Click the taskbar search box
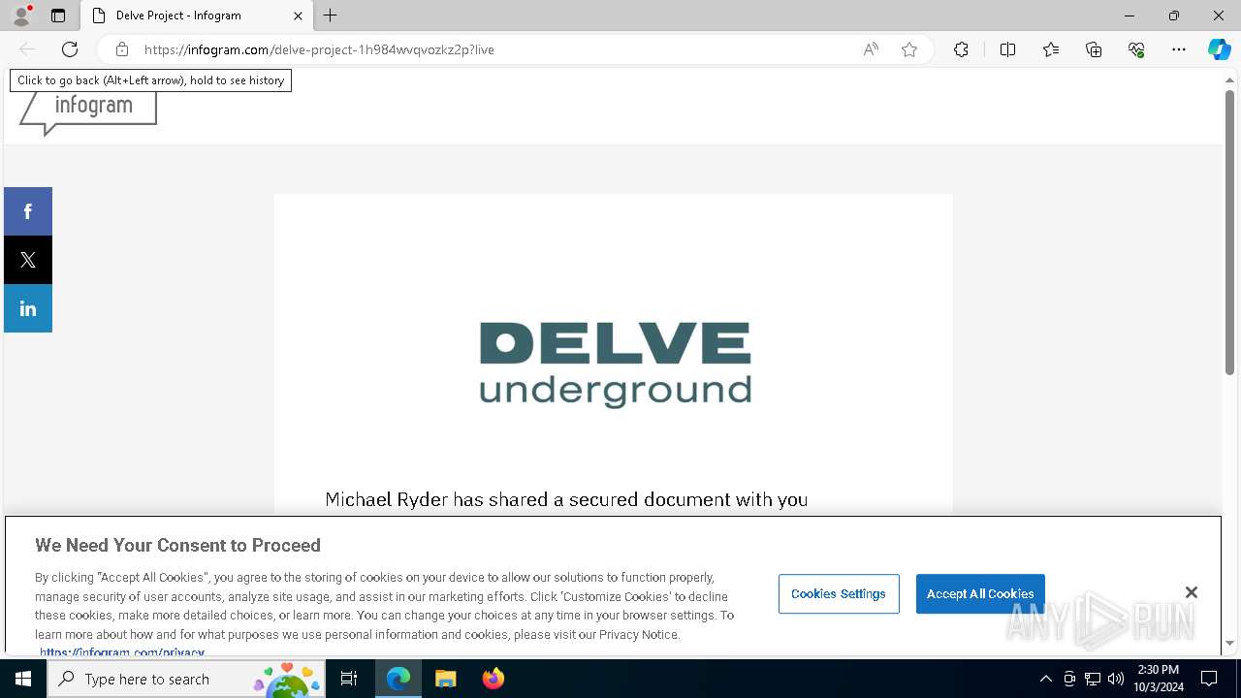 (x=187, y=679)
